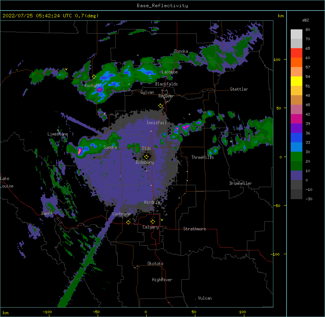Click the Lake Louise label
Screen dimensions: 325x317
tap(7, 182)
